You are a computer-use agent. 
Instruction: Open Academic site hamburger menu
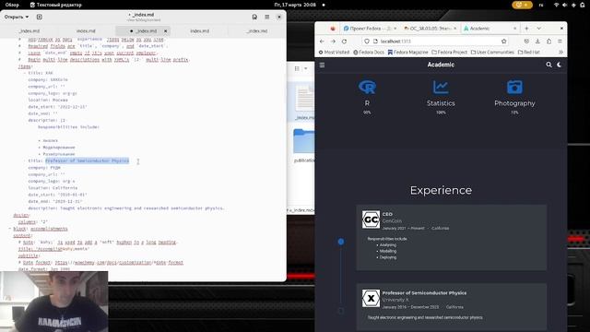click(x=322, y=65)
